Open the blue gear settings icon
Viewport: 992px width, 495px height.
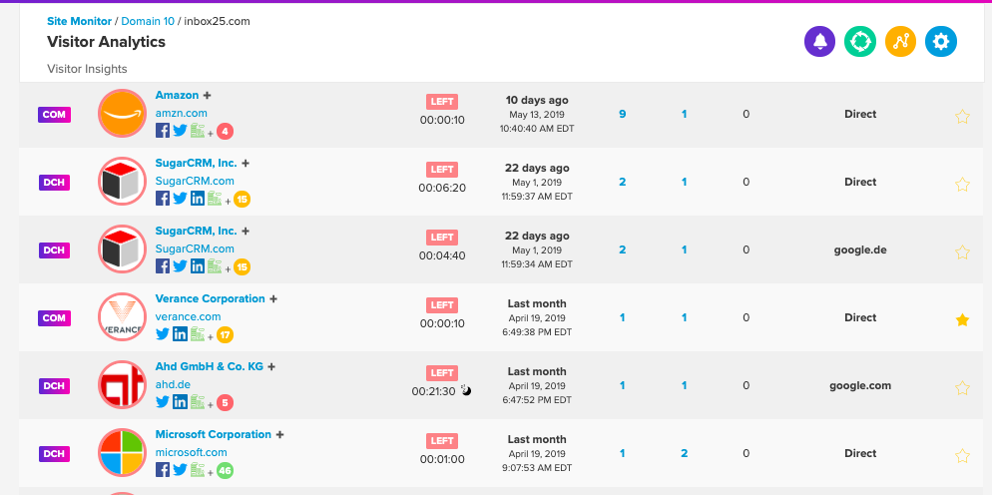[941, 42]
